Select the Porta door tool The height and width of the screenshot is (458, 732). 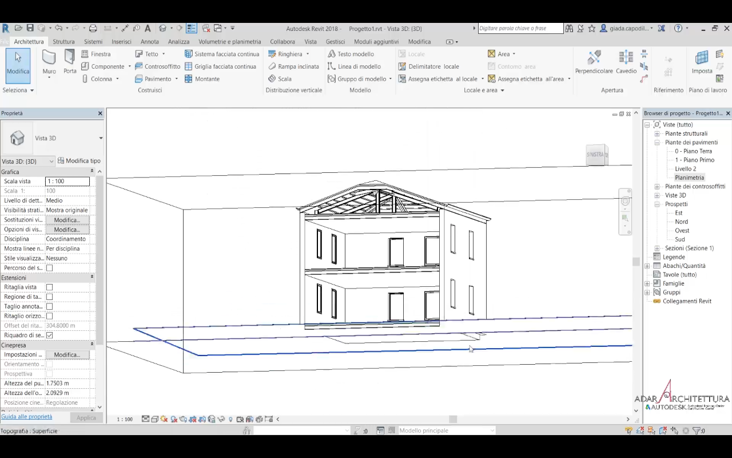tap(70, 62)
